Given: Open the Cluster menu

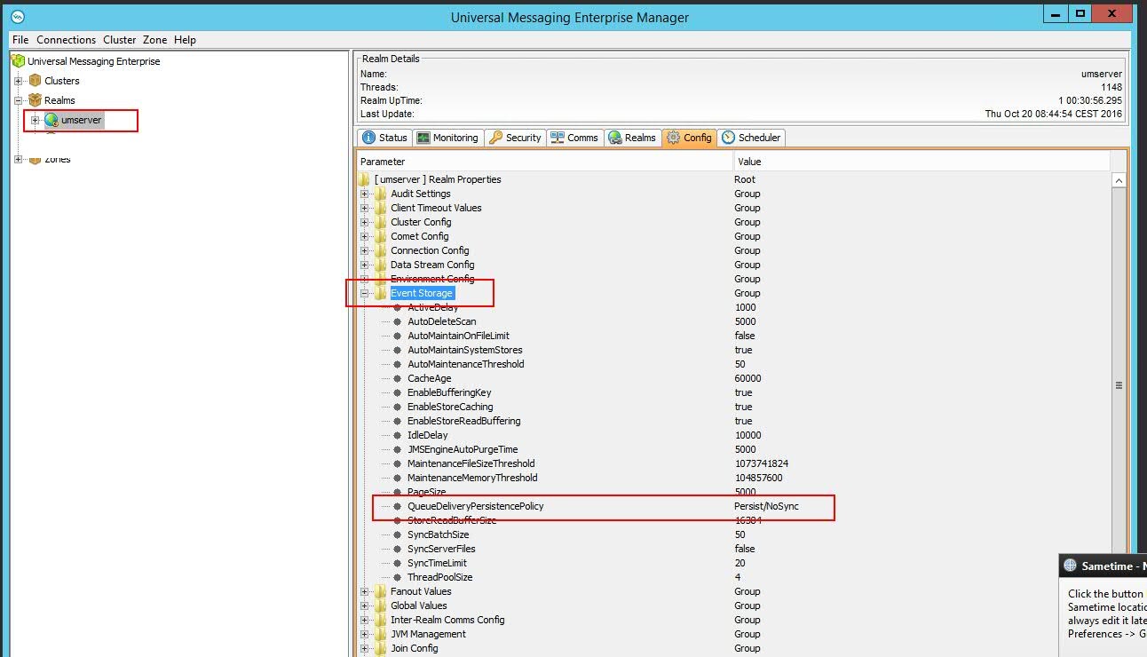Looking at the screenshot, I should (120, 40).
